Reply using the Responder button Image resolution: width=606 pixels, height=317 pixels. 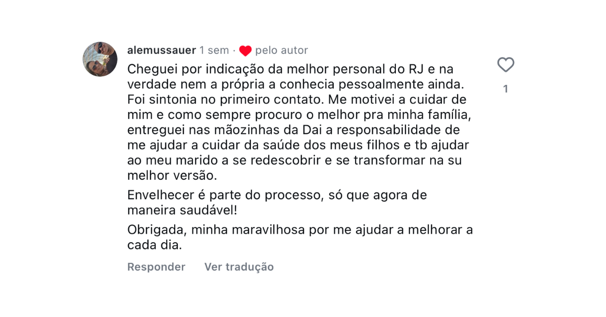[156, 267]
